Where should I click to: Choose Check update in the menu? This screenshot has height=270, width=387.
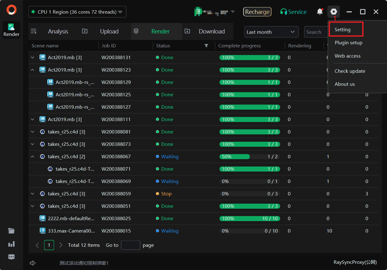pos(350,71)
